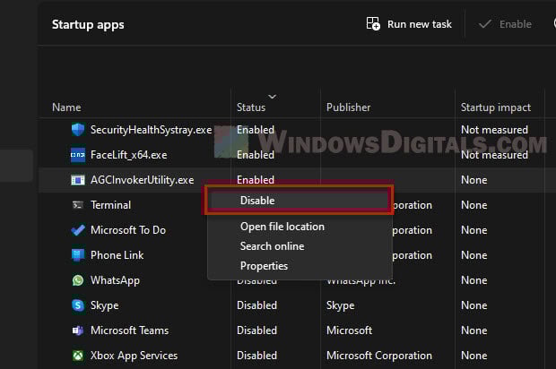Click the Startup apps page title
The image size is (556, 369).
click(88, 25)
